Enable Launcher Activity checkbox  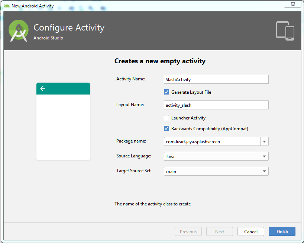166,118
